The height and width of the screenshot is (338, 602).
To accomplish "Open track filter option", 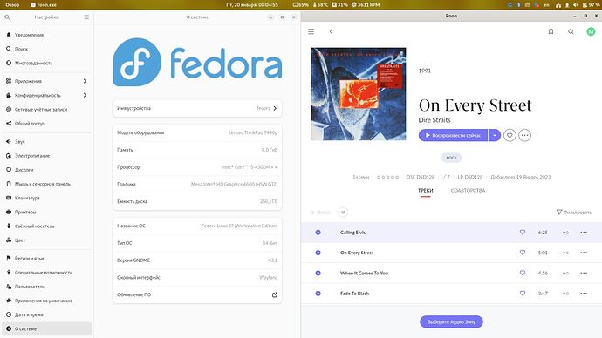I will click(573, 213).
